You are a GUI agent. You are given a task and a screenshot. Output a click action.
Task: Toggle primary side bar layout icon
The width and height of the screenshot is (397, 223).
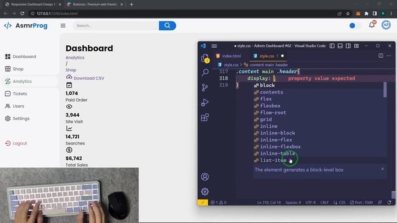point(332,46)
